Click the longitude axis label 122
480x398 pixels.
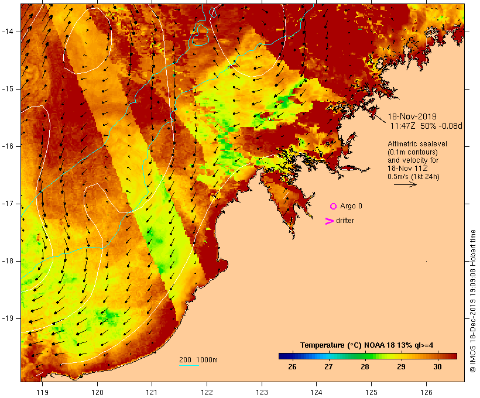(x=207, y=393)
